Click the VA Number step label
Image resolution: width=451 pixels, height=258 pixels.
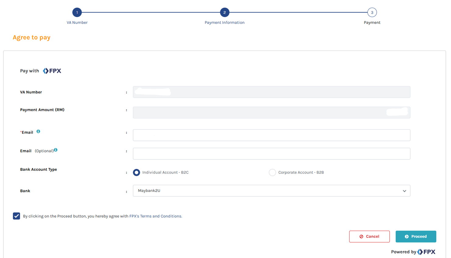tap(77, 23)
